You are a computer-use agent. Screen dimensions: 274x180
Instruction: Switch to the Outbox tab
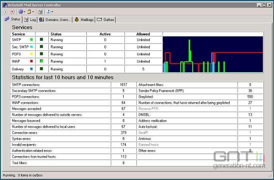[x=105, y=19]
